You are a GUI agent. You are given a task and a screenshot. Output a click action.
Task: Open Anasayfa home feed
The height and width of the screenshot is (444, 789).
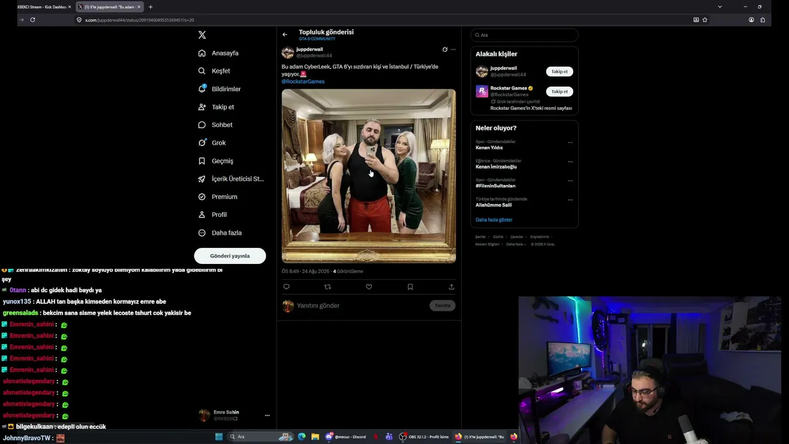click(218, 53)
